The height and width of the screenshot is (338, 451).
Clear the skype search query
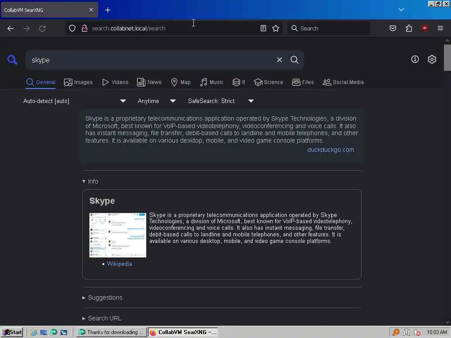279,60
